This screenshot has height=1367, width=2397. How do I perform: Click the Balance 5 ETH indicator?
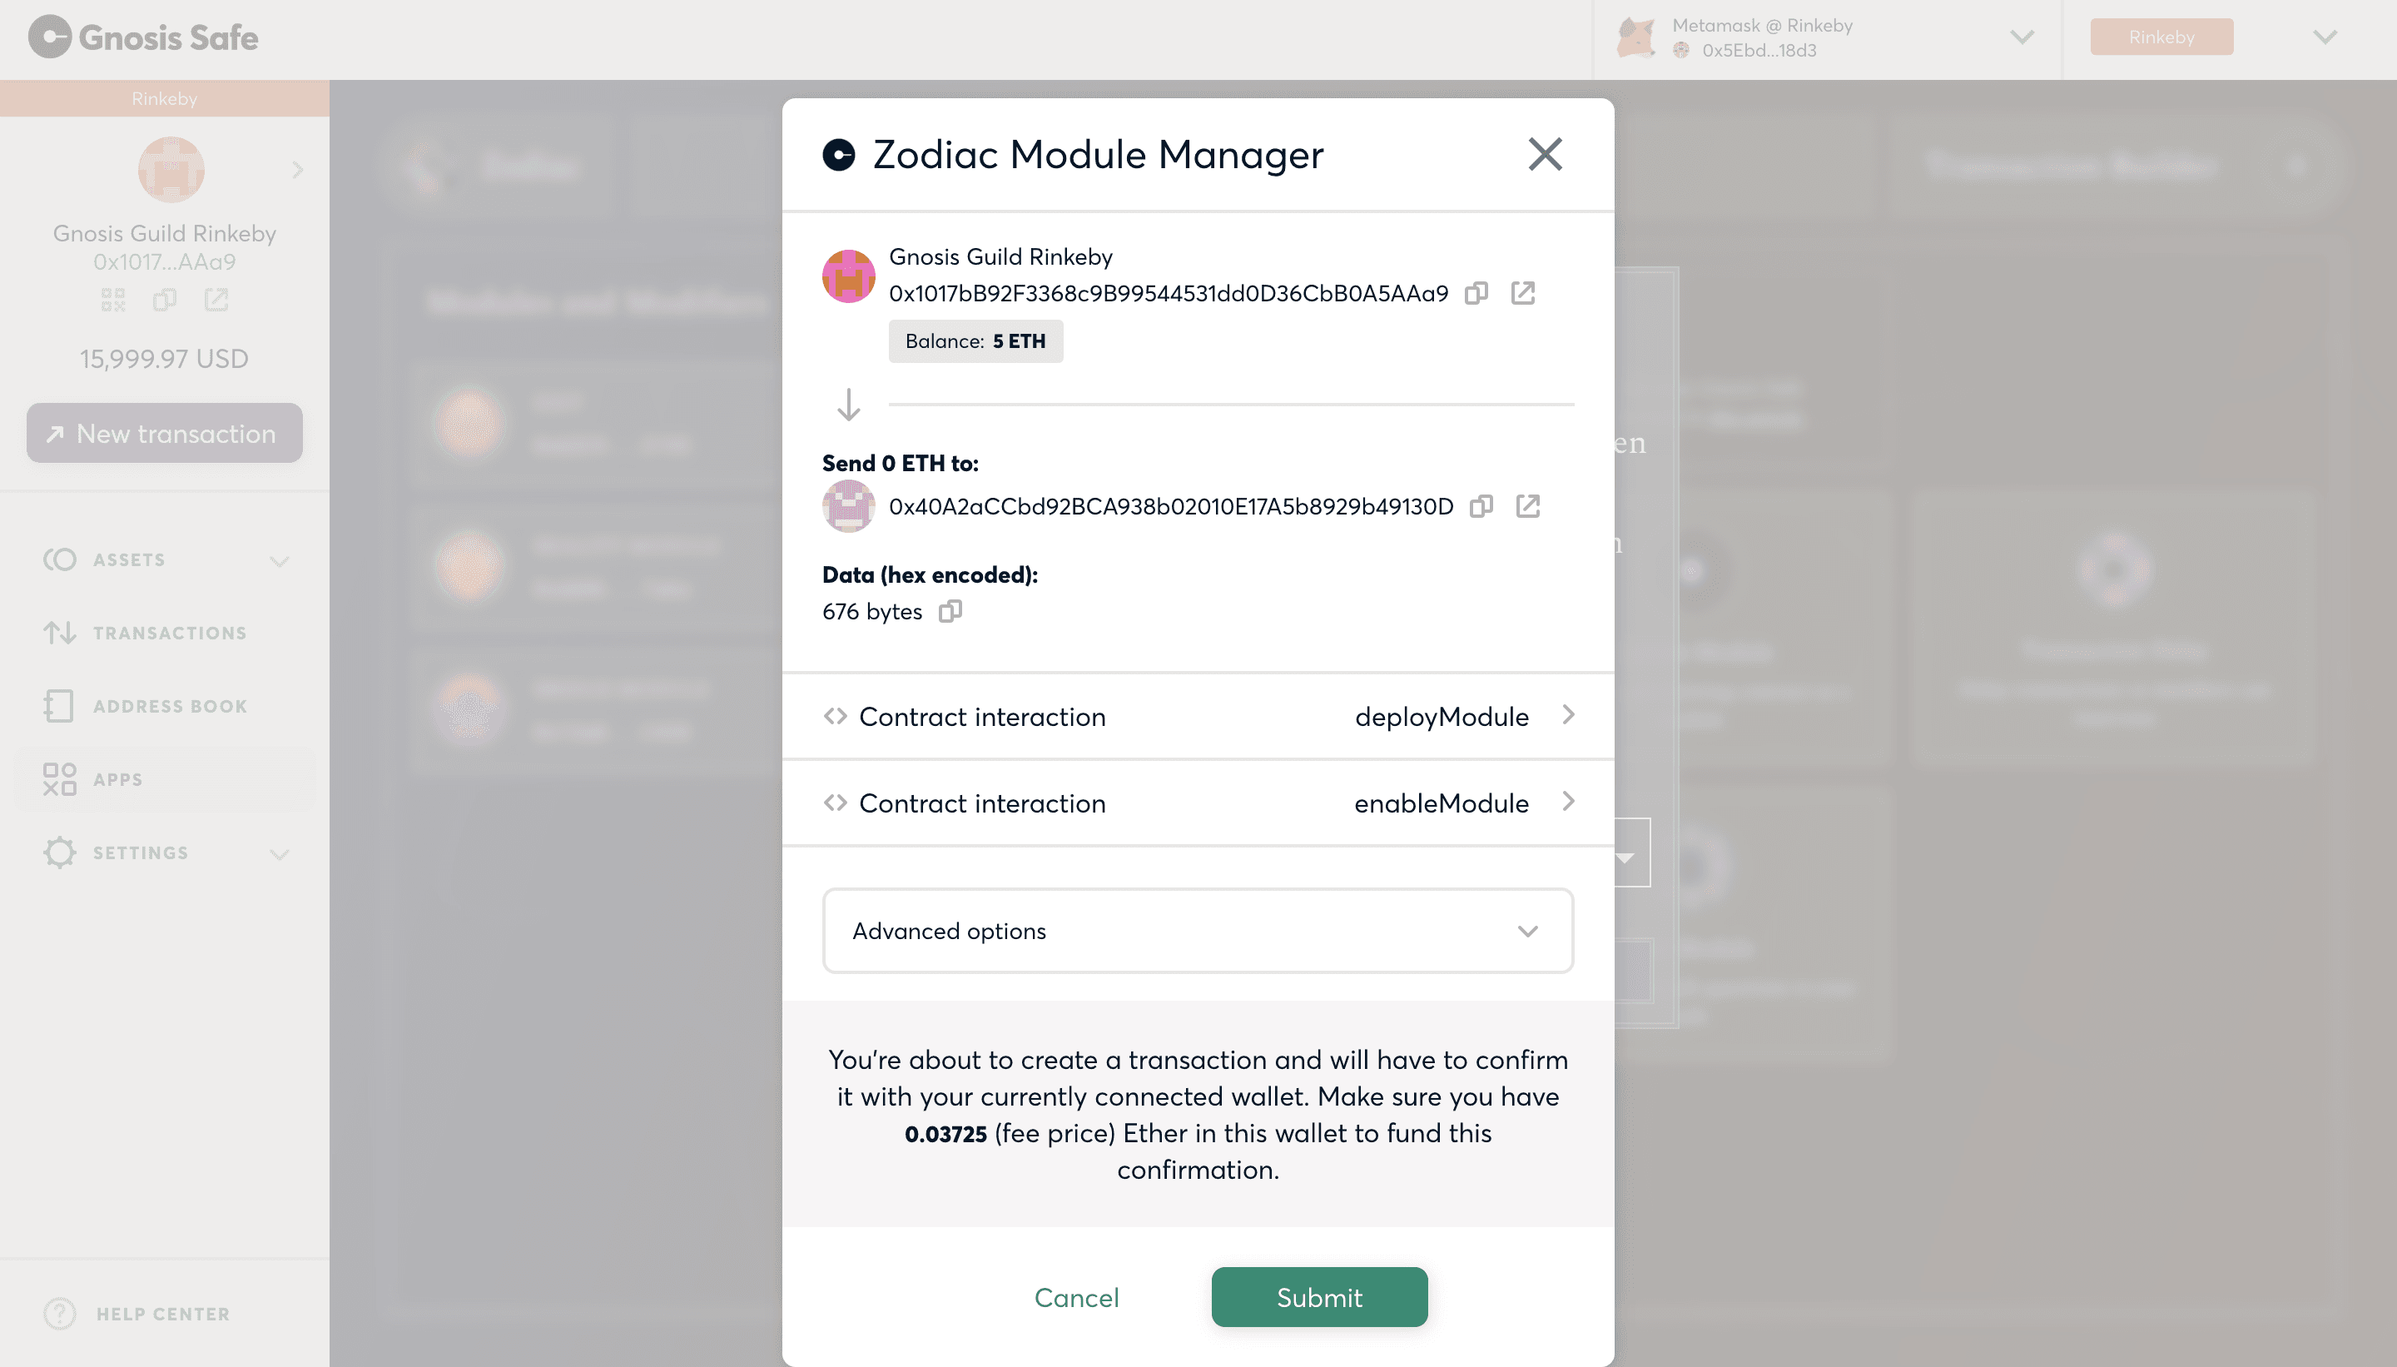click(x=975, y=341)
